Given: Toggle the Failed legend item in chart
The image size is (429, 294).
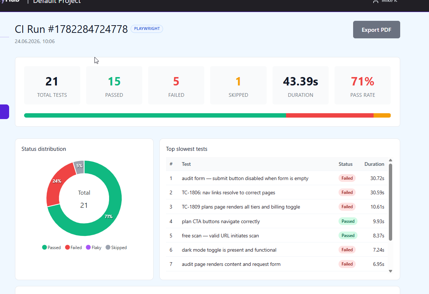Looking at the screenshot, I should coord(73,247).
